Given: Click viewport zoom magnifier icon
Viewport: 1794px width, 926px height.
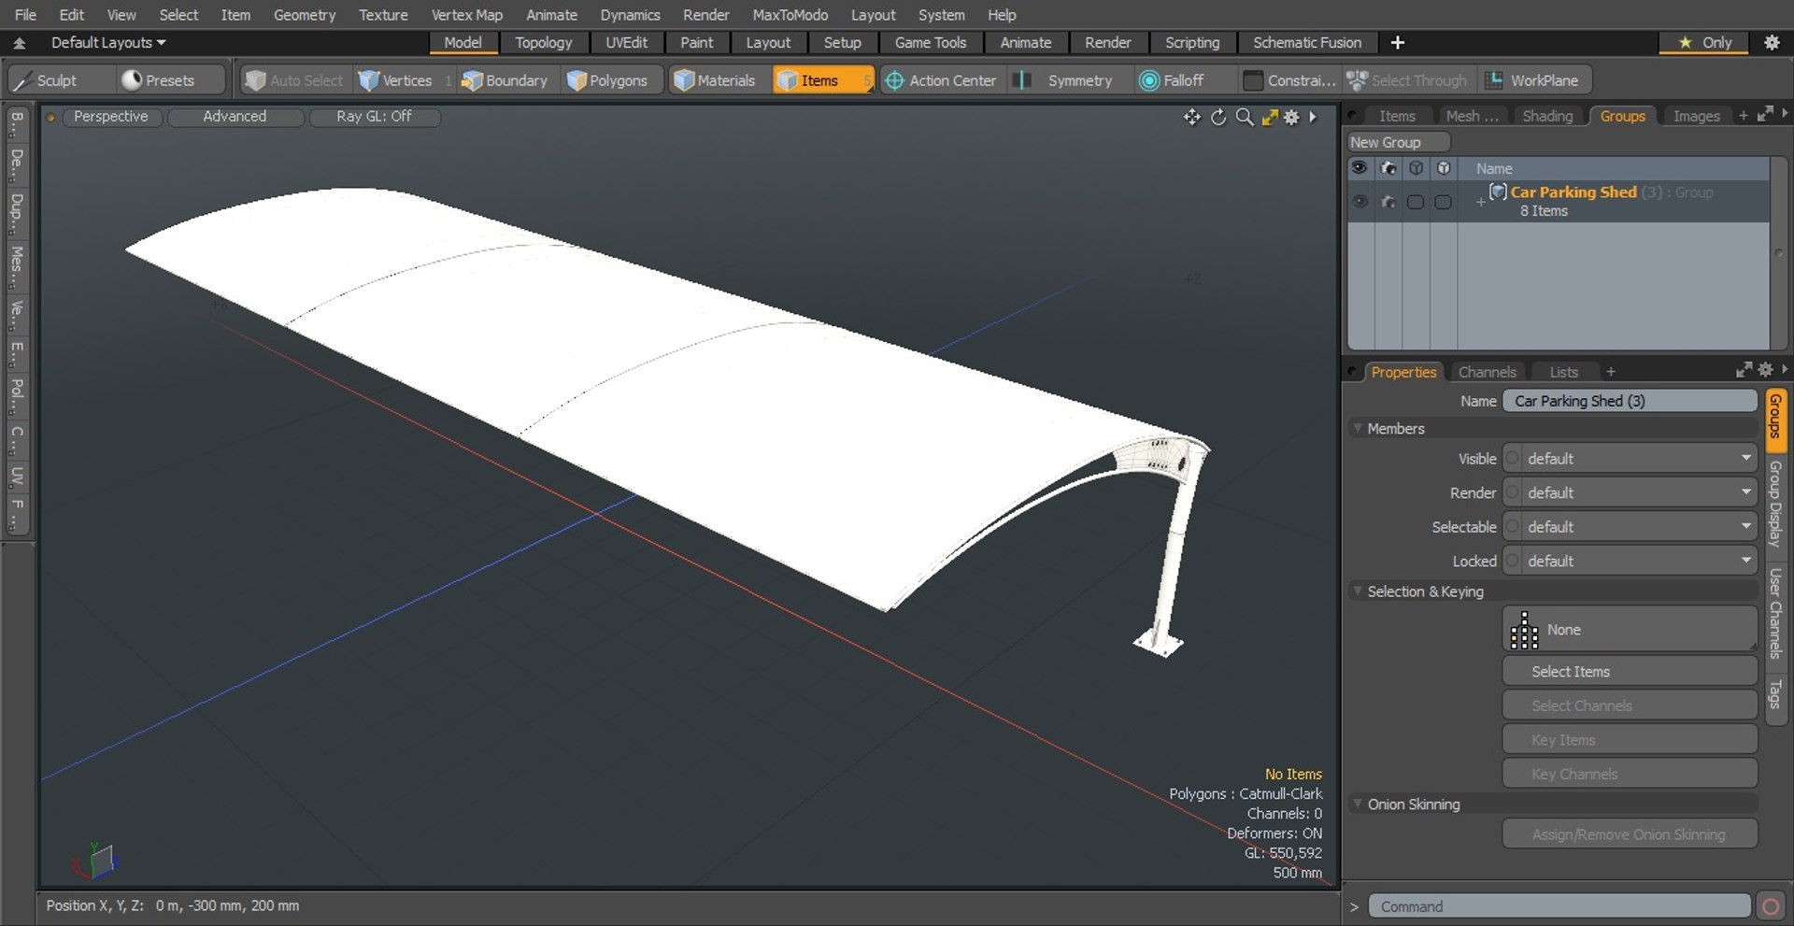Looking at the screenshot, I should 1245,117.
